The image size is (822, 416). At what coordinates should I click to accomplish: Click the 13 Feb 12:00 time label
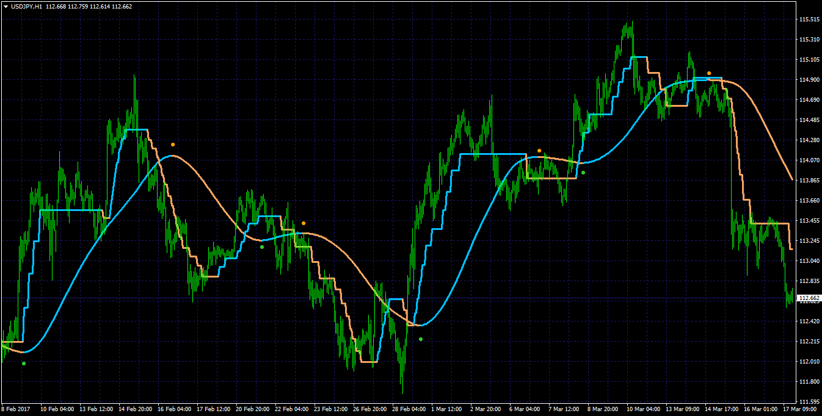coord(96,409)
